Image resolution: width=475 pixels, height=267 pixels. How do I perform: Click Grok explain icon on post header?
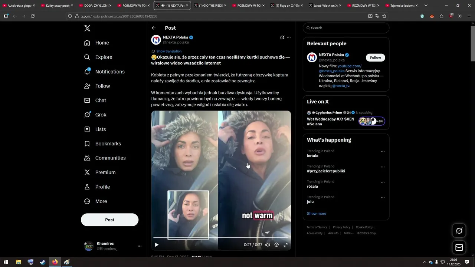282,37
